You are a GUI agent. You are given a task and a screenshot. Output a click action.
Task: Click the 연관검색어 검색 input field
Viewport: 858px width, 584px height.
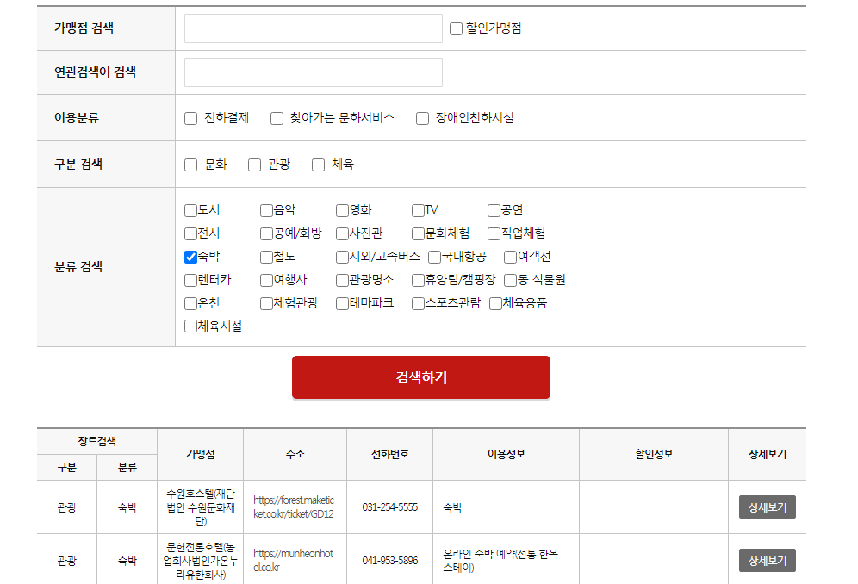[x=313, y=72]
